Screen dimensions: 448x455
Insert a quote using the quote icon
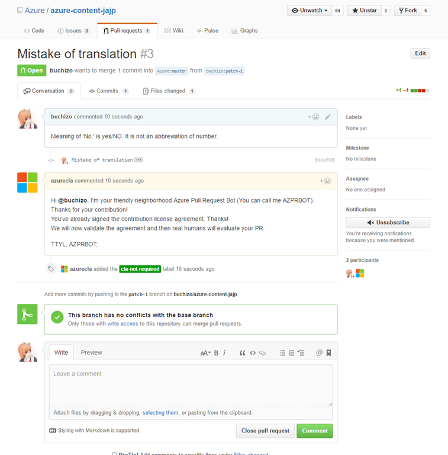[242, 353]
